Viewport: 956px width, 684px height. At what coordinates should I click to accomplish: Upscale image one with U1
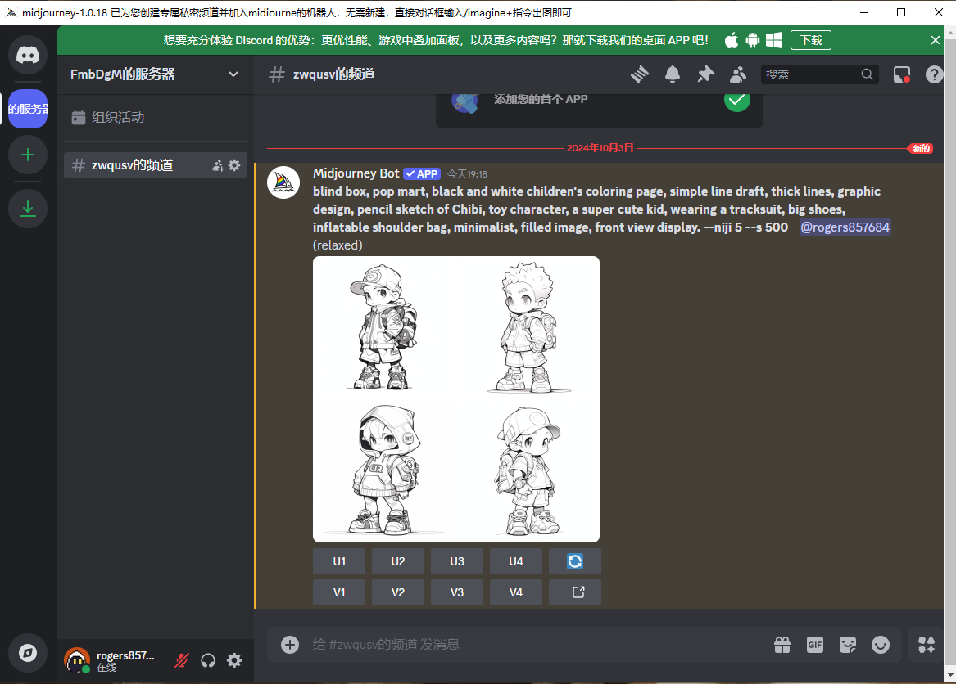point(339,561)
